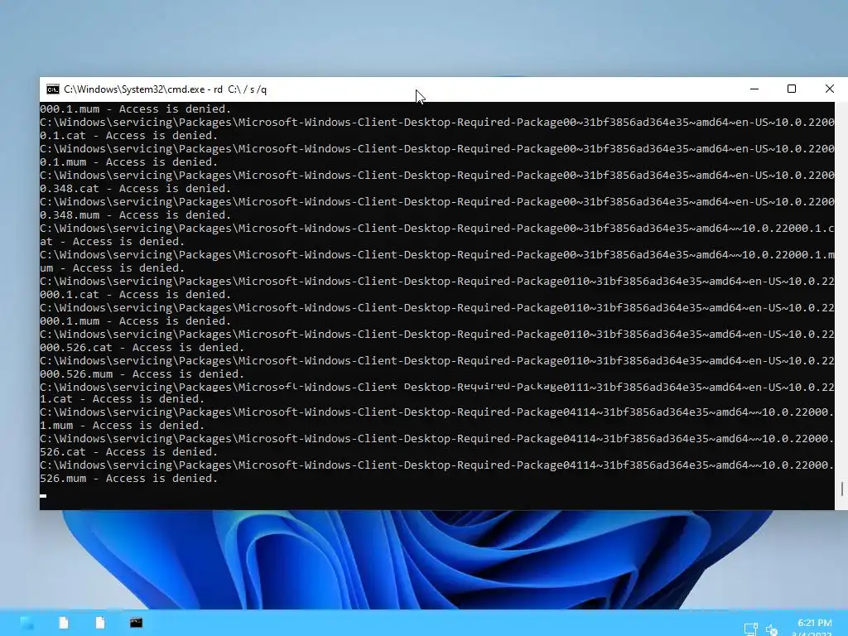Click the line '1.mum - Access is denied.'
The height and width of the screenshot is (636, 848).
[x=123, y=426]
